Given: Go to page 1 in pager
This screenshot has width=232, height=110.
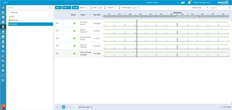Looking at the screenshot, I should tap(64, 107).
